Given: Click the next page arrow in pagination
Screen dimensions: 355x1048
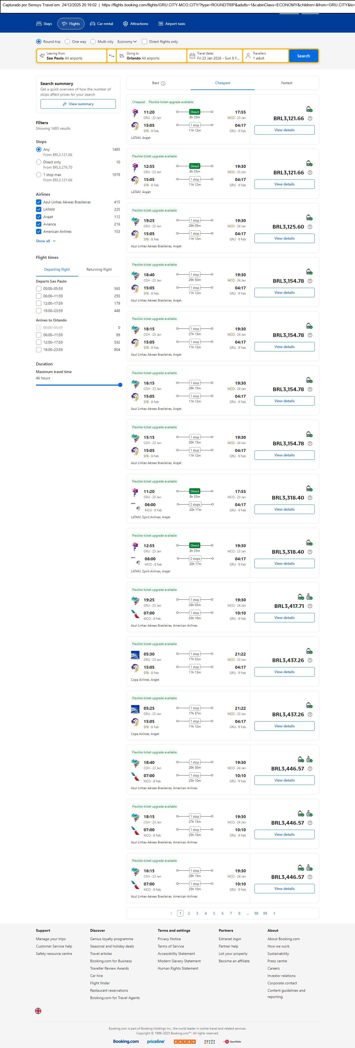Looking at the screenshot, I should point(274,913).
